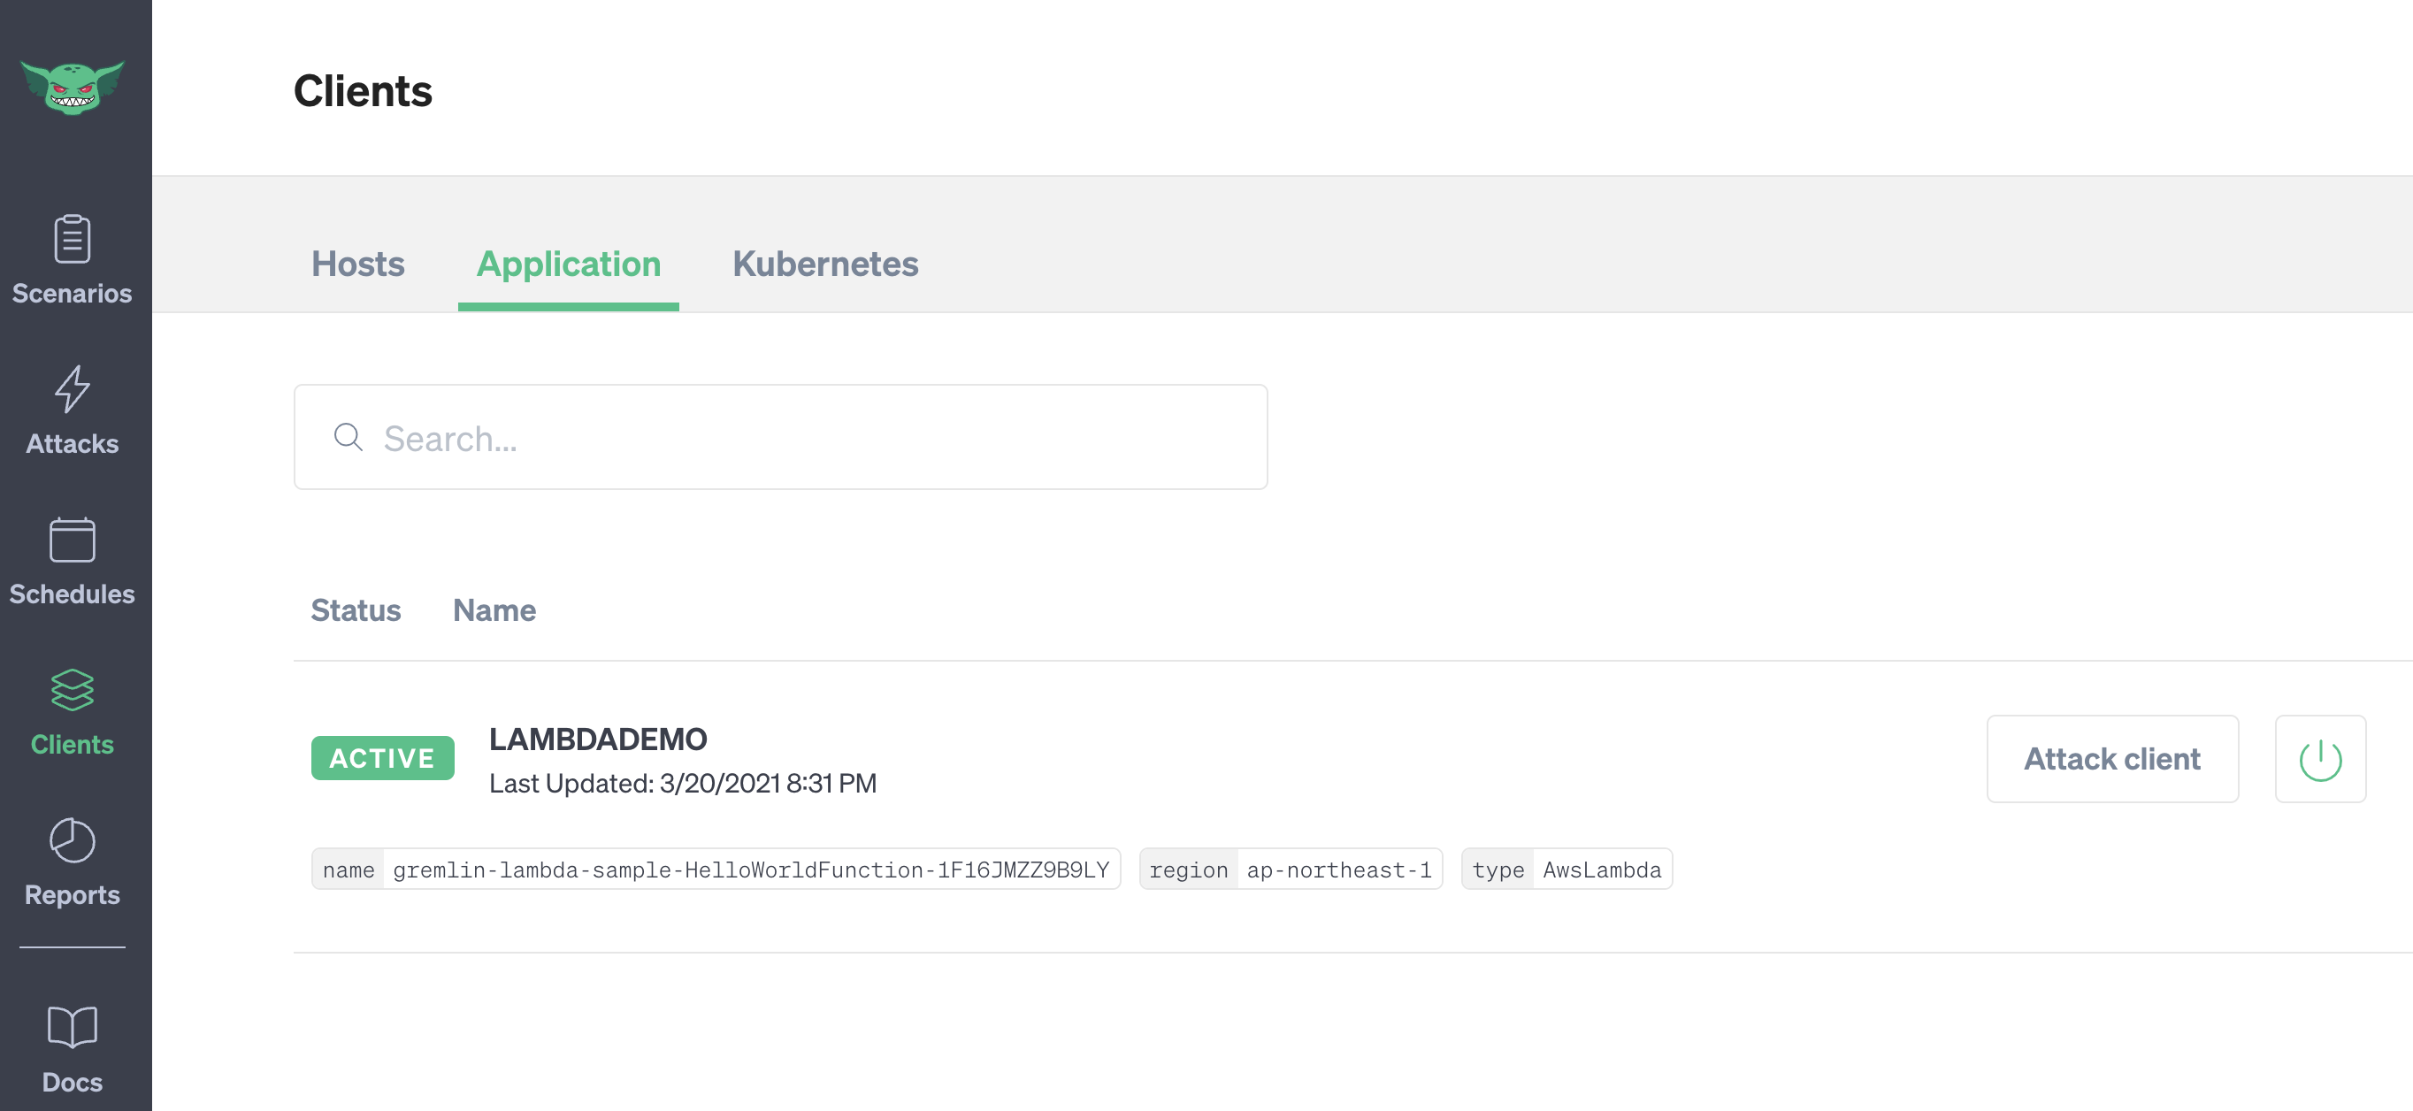Click the Attack client button
2413x1111 pixels.
tap(2112, 759)
